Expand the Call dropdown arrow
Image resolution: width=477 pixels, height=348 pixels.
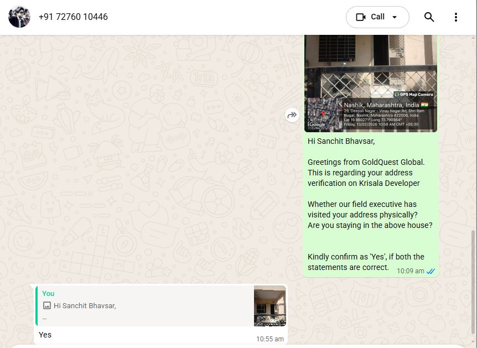[395, 17]
